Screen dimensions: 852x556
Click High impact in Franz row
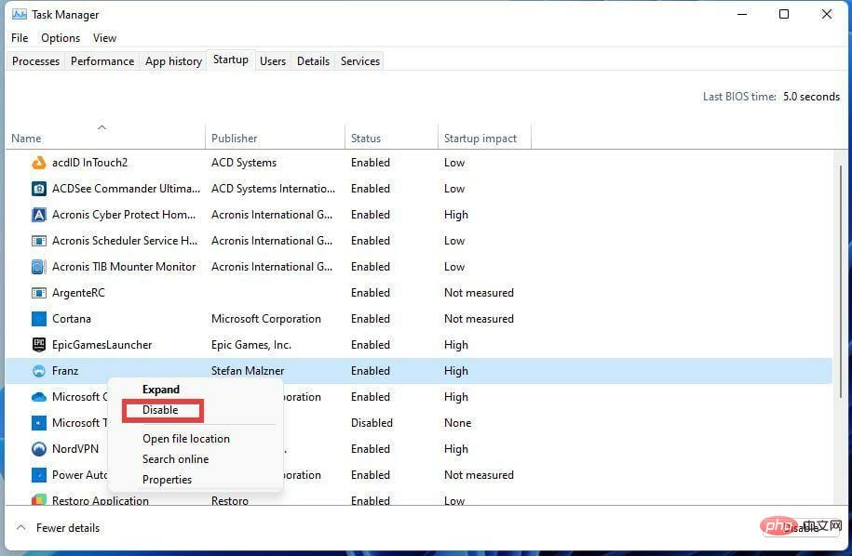tap(456, 371)
